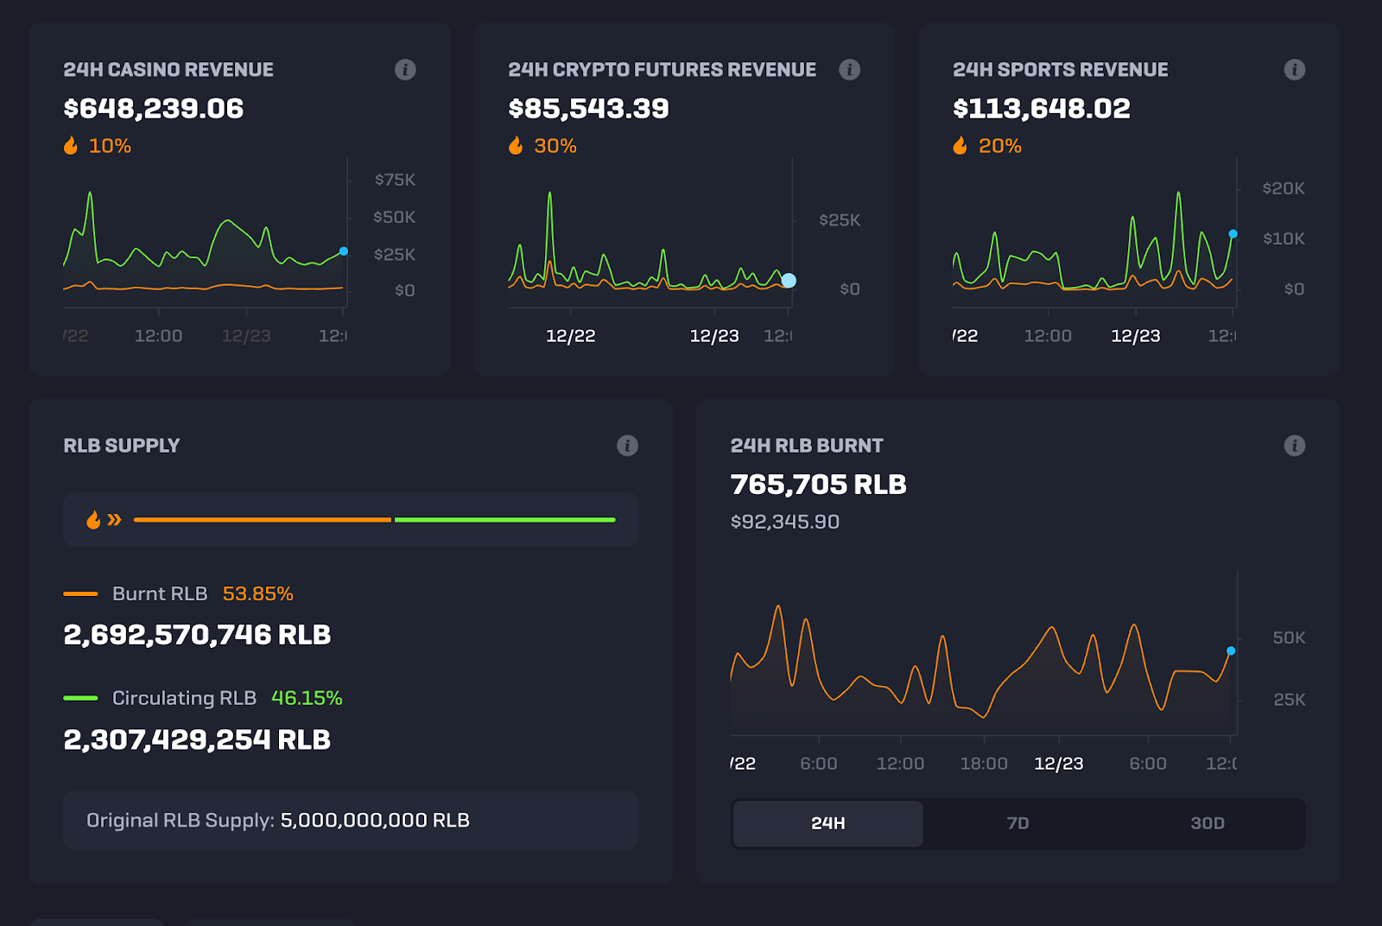The height and width of the screenshot is (926, 1382).
Task: Click the $92,345.90 burnt dollar value
Action: point(785,522)
